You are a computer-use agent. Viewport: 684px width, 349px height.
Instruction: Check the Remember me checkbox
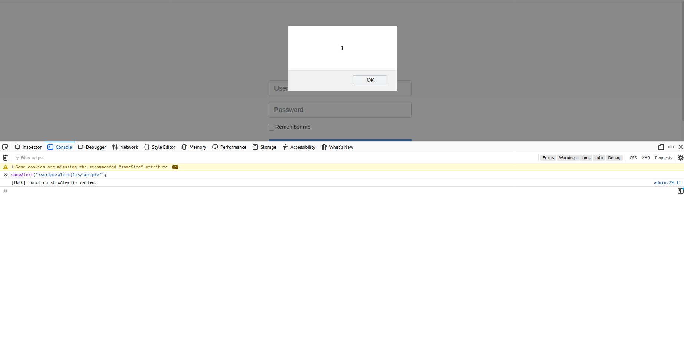[x=272, y=127]
